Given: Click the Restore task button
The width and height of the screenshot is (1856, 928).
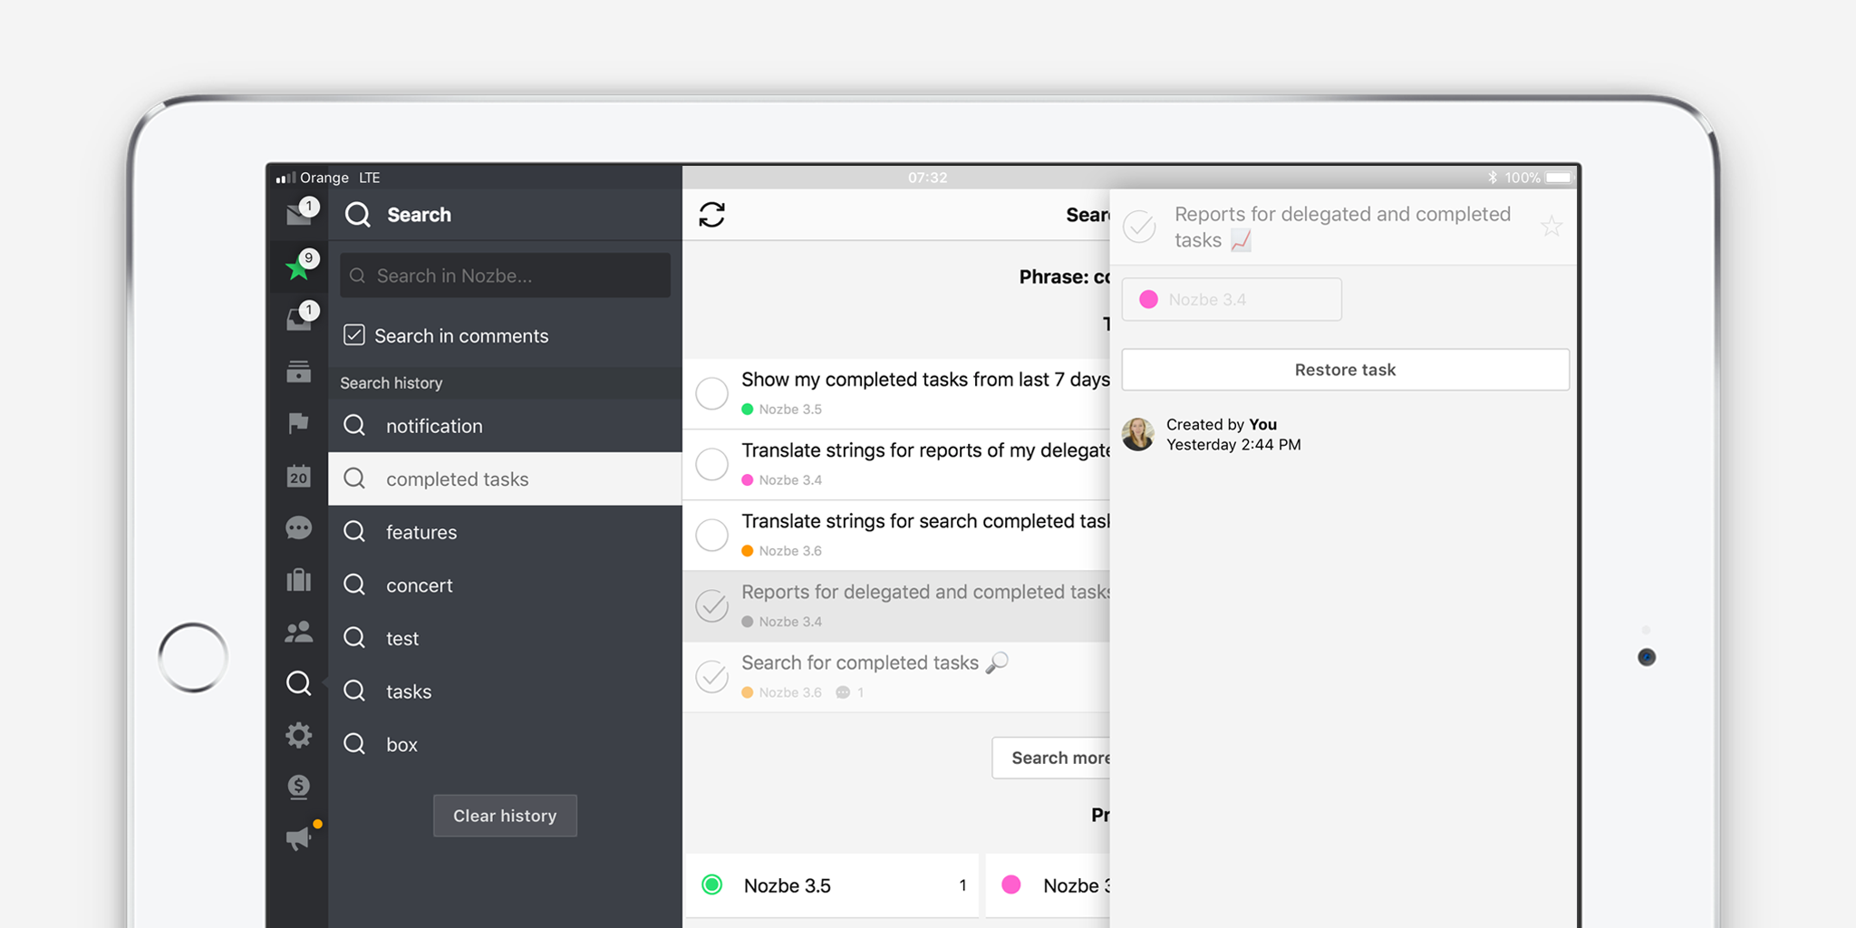Looking at the screenshot, I should click(1345, 370).
